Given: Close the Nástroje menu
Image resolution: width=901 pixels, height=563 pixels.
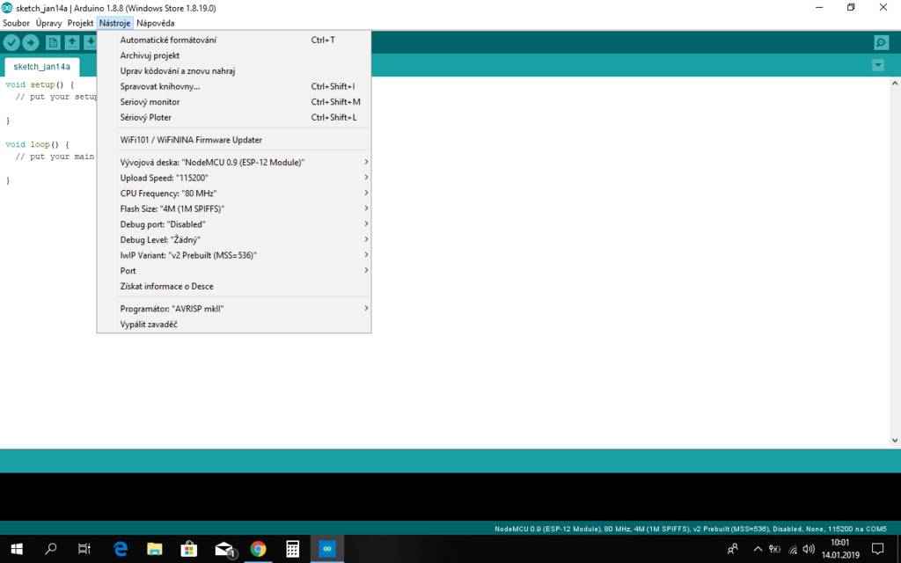Looking at the screenshot, I should [115, 23].
